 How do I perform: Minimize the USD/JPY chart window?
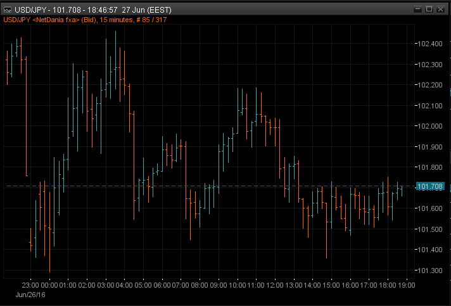[417, 10]
